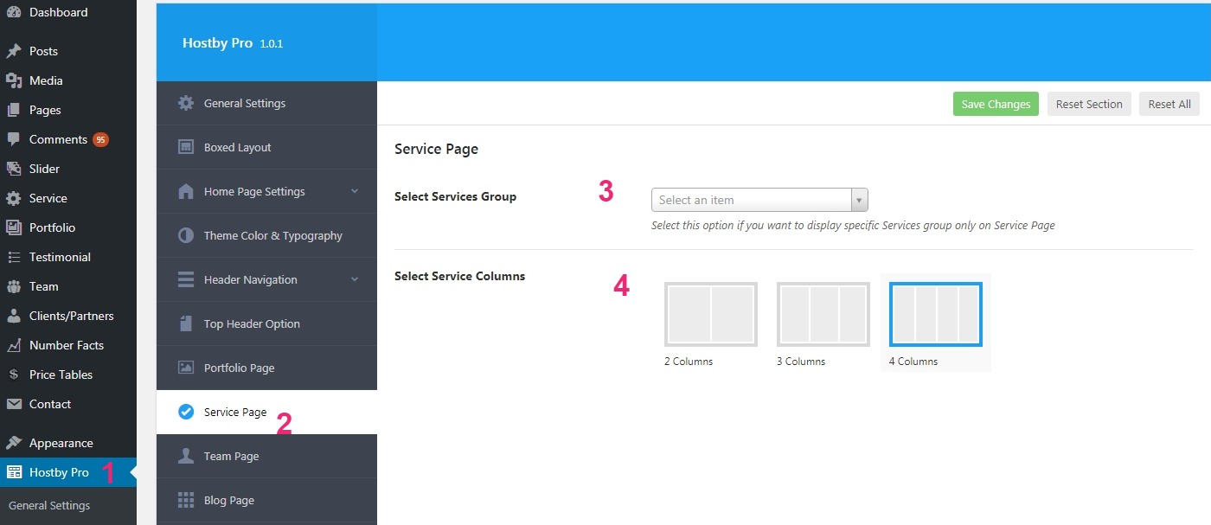Click the Theme Color half-circle icon
The width and height of the screenshot is (1211, 525).
pyautogui.click(x=186, y=235)
